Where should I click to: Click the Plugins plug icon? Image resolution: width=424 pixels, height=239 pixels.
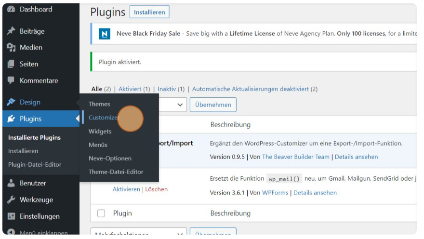tap(11, 119)
